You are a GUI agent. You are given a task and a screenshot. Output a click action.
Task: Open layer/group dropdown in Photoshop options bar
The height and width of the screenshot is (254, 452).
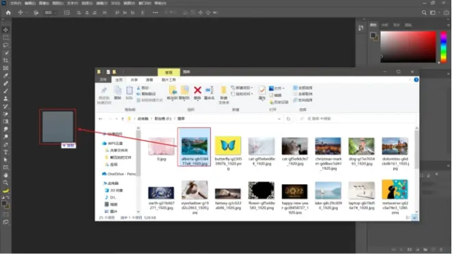pos(51,13)
